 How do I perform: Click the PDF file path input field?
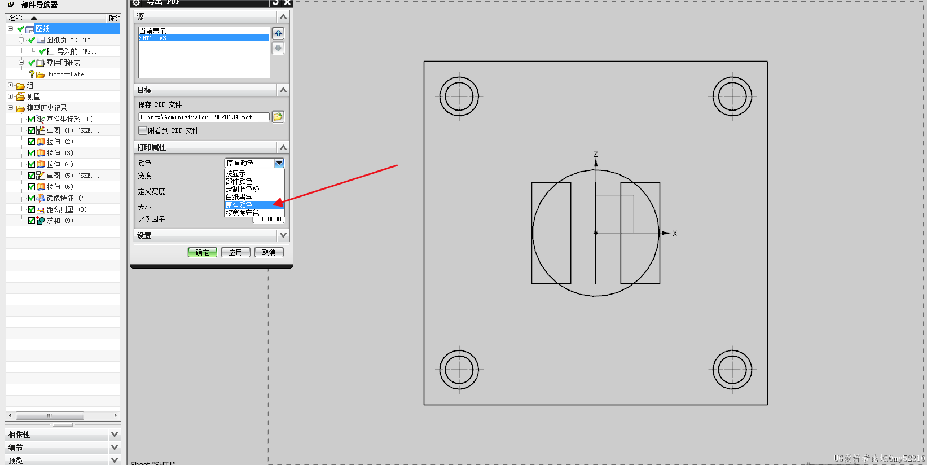pos(204,117)
